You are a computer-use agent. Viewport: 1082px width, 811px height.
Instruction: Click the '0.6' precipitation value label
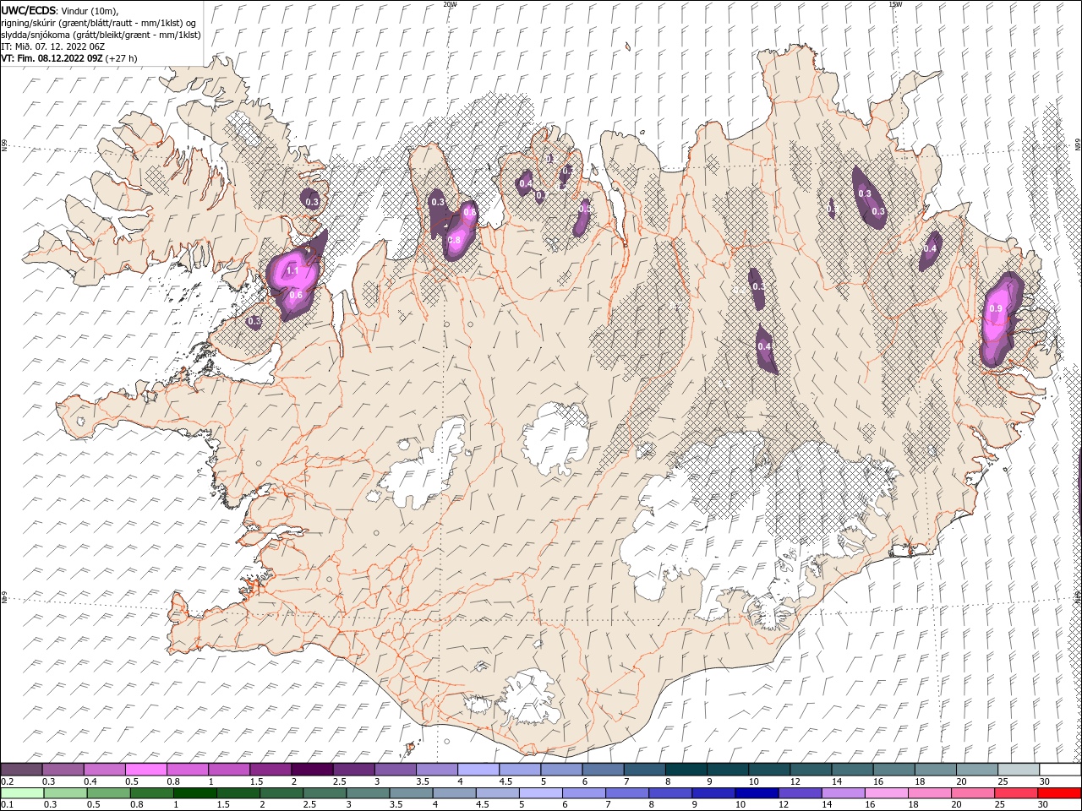point(296,295)
